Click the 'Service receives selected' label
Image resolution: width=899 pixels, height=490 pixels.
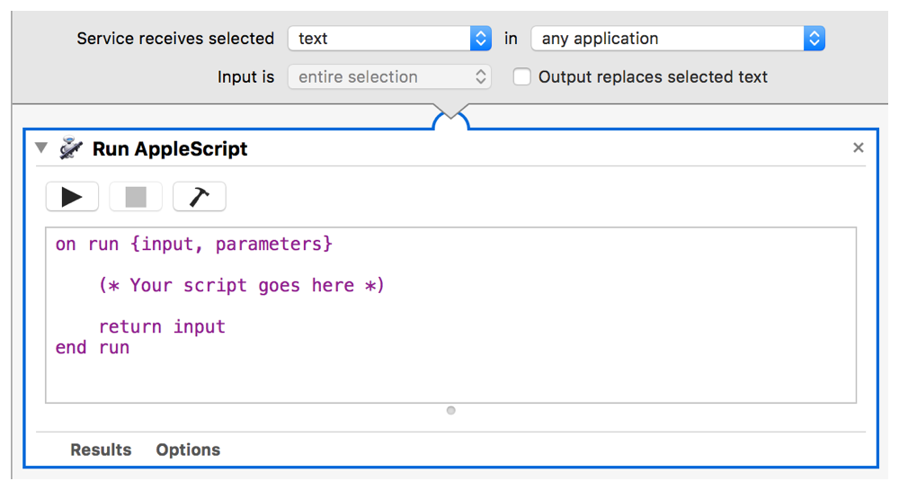(x=175, y=39)
